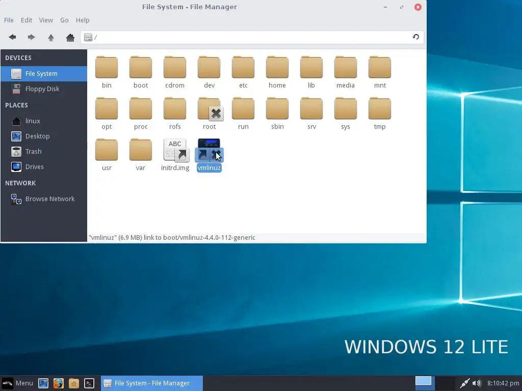
Task: Open Trash in the sidebar
Action: pos(44,151)
